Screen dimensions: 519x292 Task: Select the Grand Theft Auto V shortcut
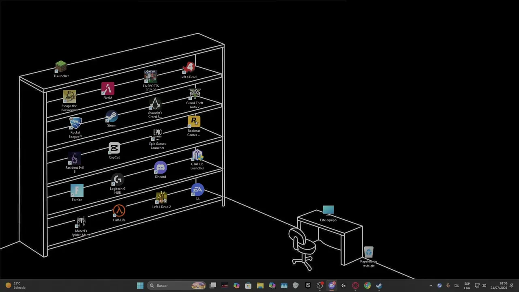(195, 99)
